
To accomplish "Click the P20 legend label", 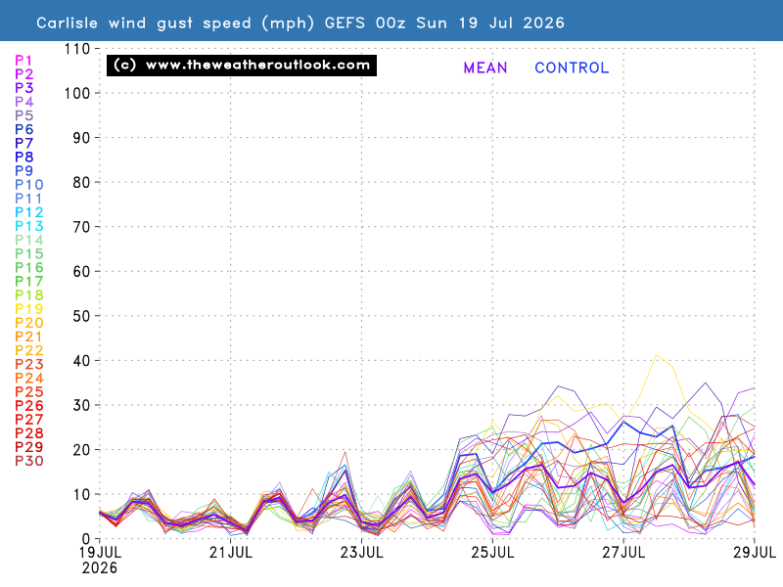I will click(29, 323).
